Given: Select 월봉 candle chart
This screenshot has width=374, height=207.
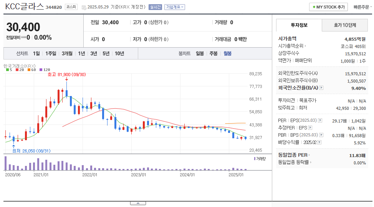Looking at the screenshot, I should tap(228, 53).
